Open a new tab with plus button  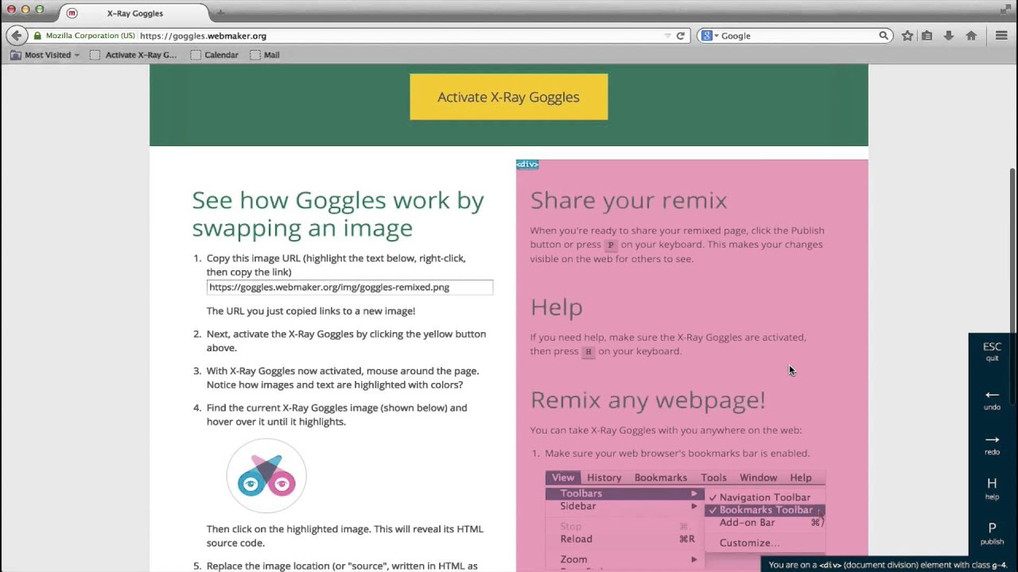click(221, 13)
